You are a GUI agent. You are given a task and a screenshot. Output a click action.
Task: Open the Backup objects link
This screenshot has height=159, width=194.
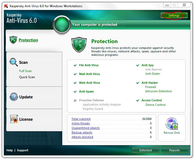(x=82, y=132)
